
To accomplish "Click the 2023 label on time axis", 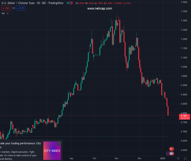I will pos(162,158).
